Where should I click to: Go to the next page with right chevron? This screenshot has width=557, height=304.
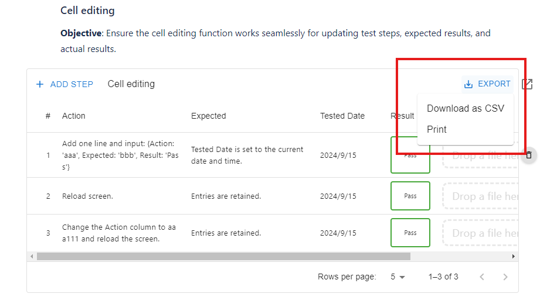(505, 277)
